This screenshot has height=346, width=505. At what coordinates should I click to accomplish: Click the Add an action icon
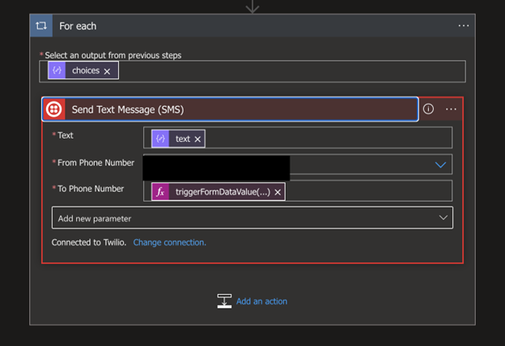click(x=224, y=301)
